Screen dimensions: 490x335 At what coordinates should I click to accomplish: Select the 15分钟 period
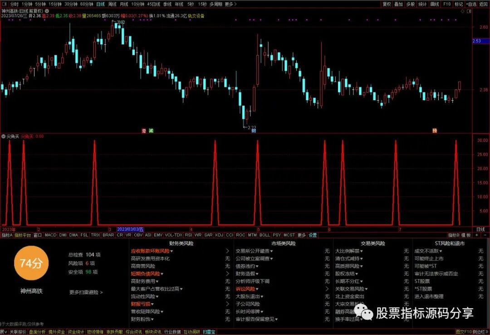(55, 4)
